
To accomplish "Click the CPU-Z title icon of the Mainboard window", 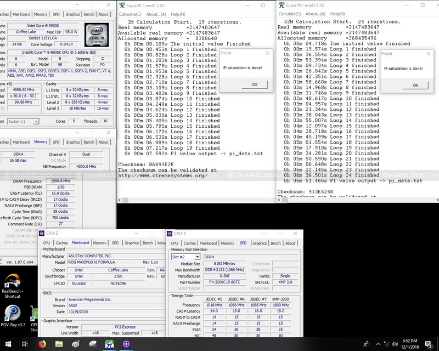I will [x=42, y=233].
